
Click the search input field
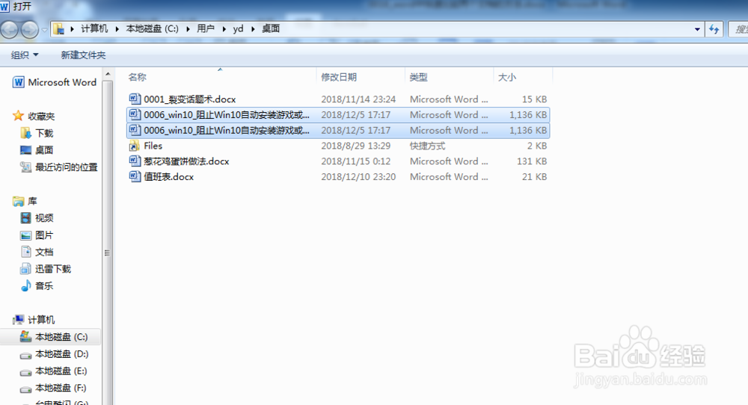tap(738, 29)
